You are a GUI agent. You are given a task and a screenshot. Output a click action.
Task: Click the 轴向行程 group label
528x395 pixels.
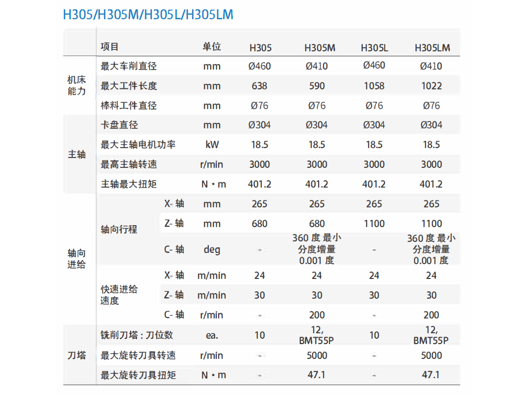pyautogui.click(x=119, y=230)
